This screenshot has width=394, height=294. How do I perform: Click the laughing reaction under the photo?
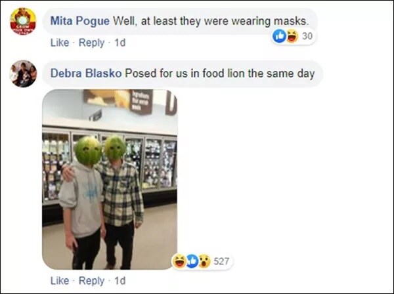point(179,261)
